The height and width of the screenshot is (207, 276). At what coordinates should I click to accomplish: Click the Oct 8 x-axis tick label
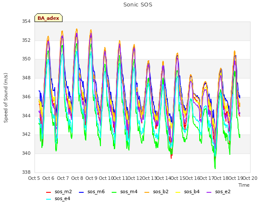pyautogui.click(x=77, y=178)
